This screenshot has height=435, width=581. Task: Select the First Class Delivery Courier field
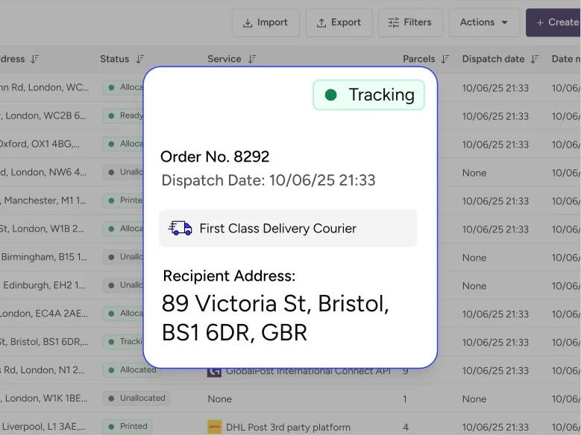(288, 228)
